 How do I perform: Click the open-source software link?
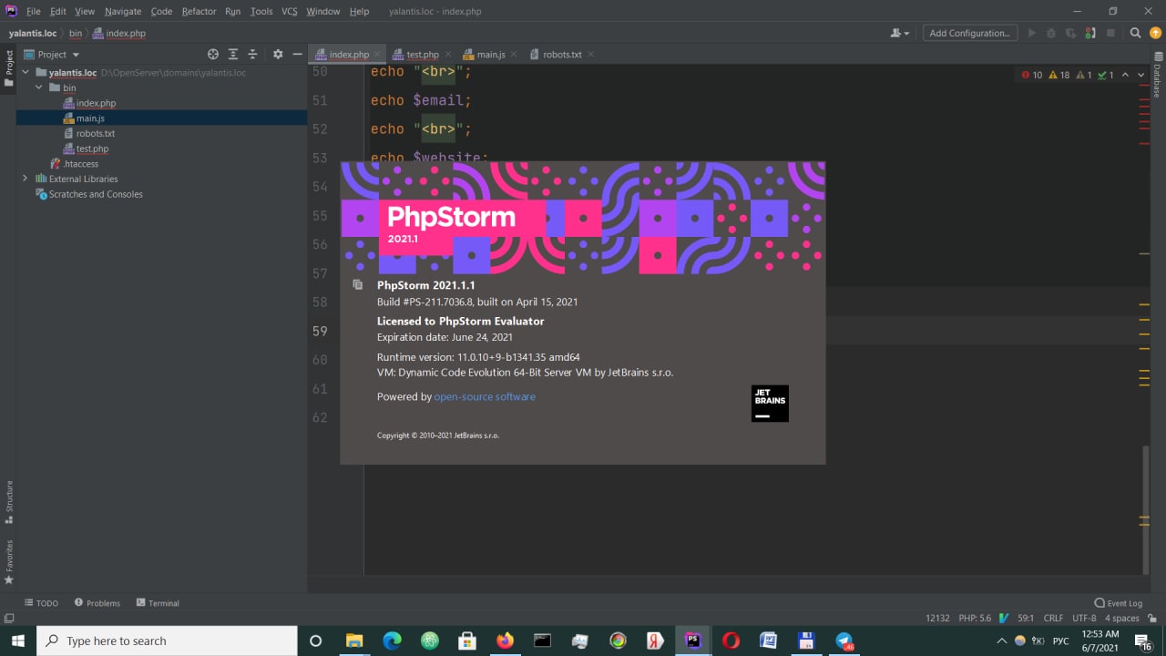coord(485,397)
